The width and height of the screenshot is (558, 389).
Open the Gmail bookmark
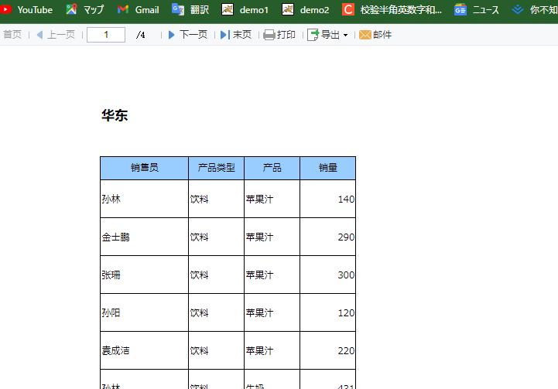click(x=138, y=9)
